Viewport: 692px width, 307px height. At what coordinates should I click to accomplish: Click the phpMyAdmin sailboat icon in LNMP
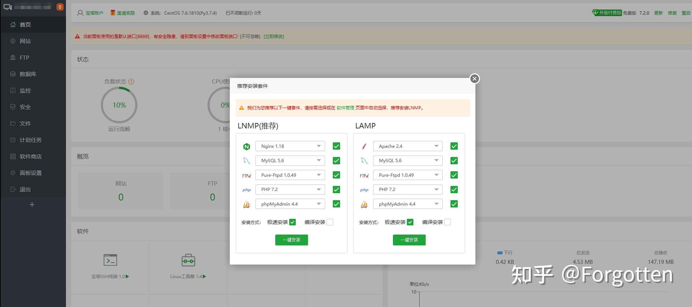[247, 205]
